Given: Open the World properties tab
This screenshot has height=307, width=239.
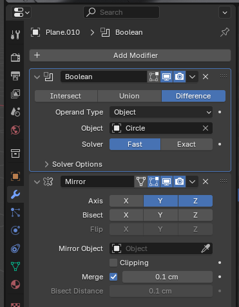Looking at the screenshot, I should 15,130.
